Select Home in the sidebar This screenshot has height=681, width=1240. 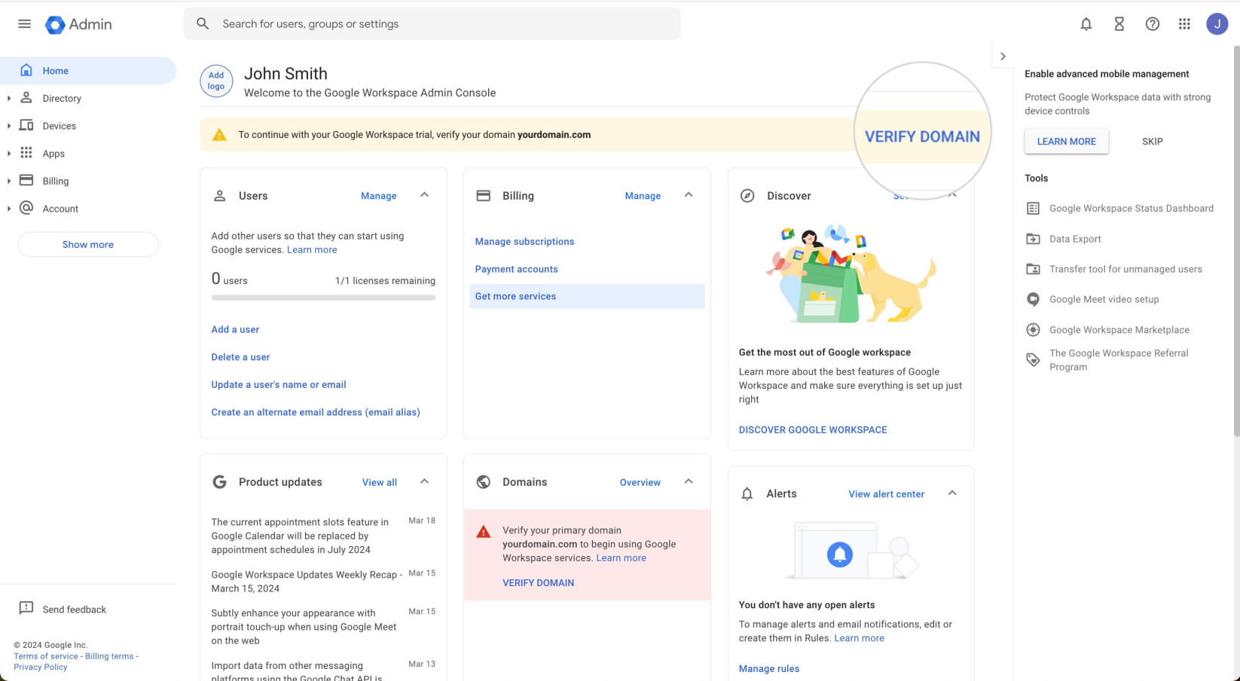[88, 71]
